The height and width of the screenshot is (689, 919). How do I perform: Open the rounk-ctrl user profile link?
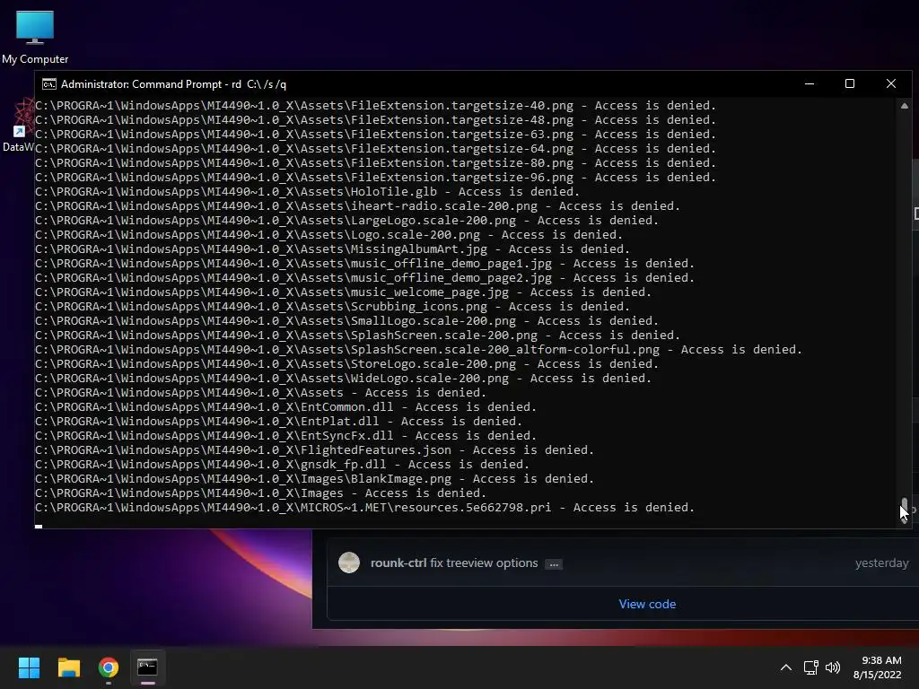tap(398, 563)
